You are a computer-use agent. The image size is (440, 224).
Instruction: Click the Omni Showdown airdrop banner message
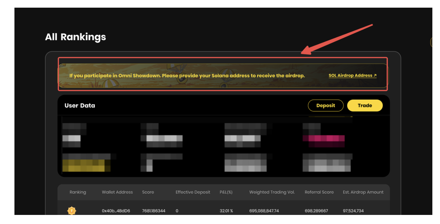click(187, 76)
